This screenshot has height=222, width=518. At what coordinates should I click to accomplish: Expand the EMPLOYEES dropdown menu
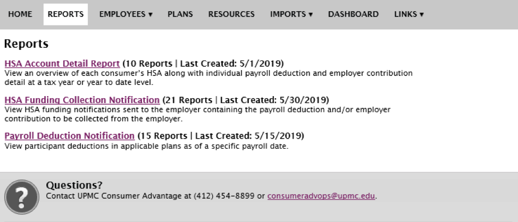tap(126, 14)
